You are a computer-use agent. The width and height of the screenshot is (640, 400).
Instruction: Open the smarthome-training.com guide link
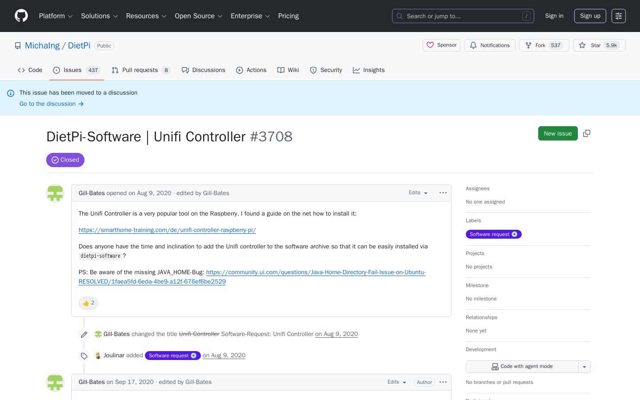[167, 230]
